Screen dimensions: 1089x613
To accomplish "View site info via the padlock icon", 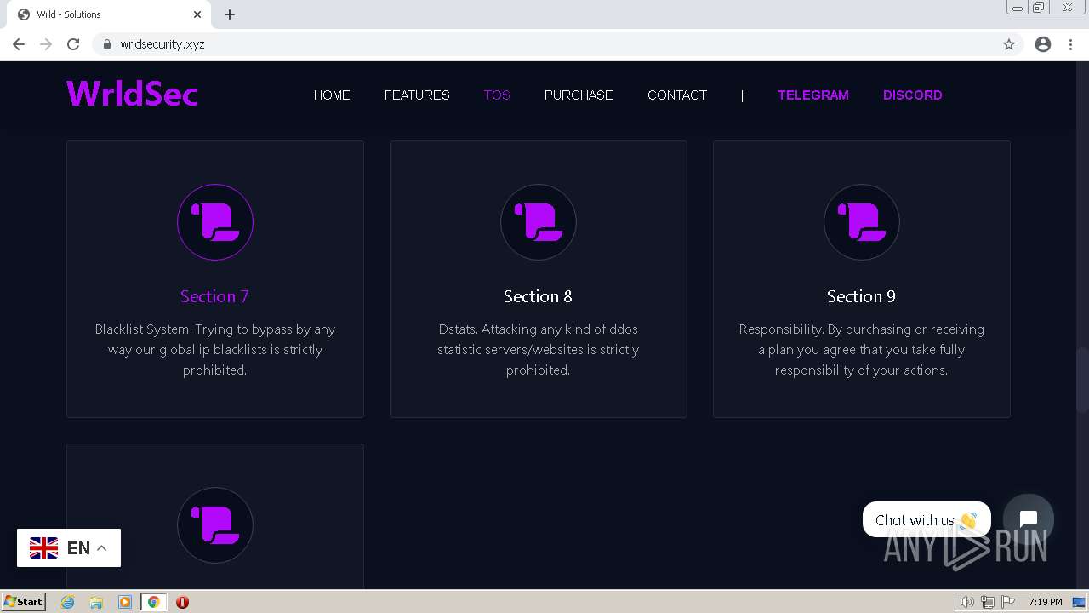I will 106,44.
